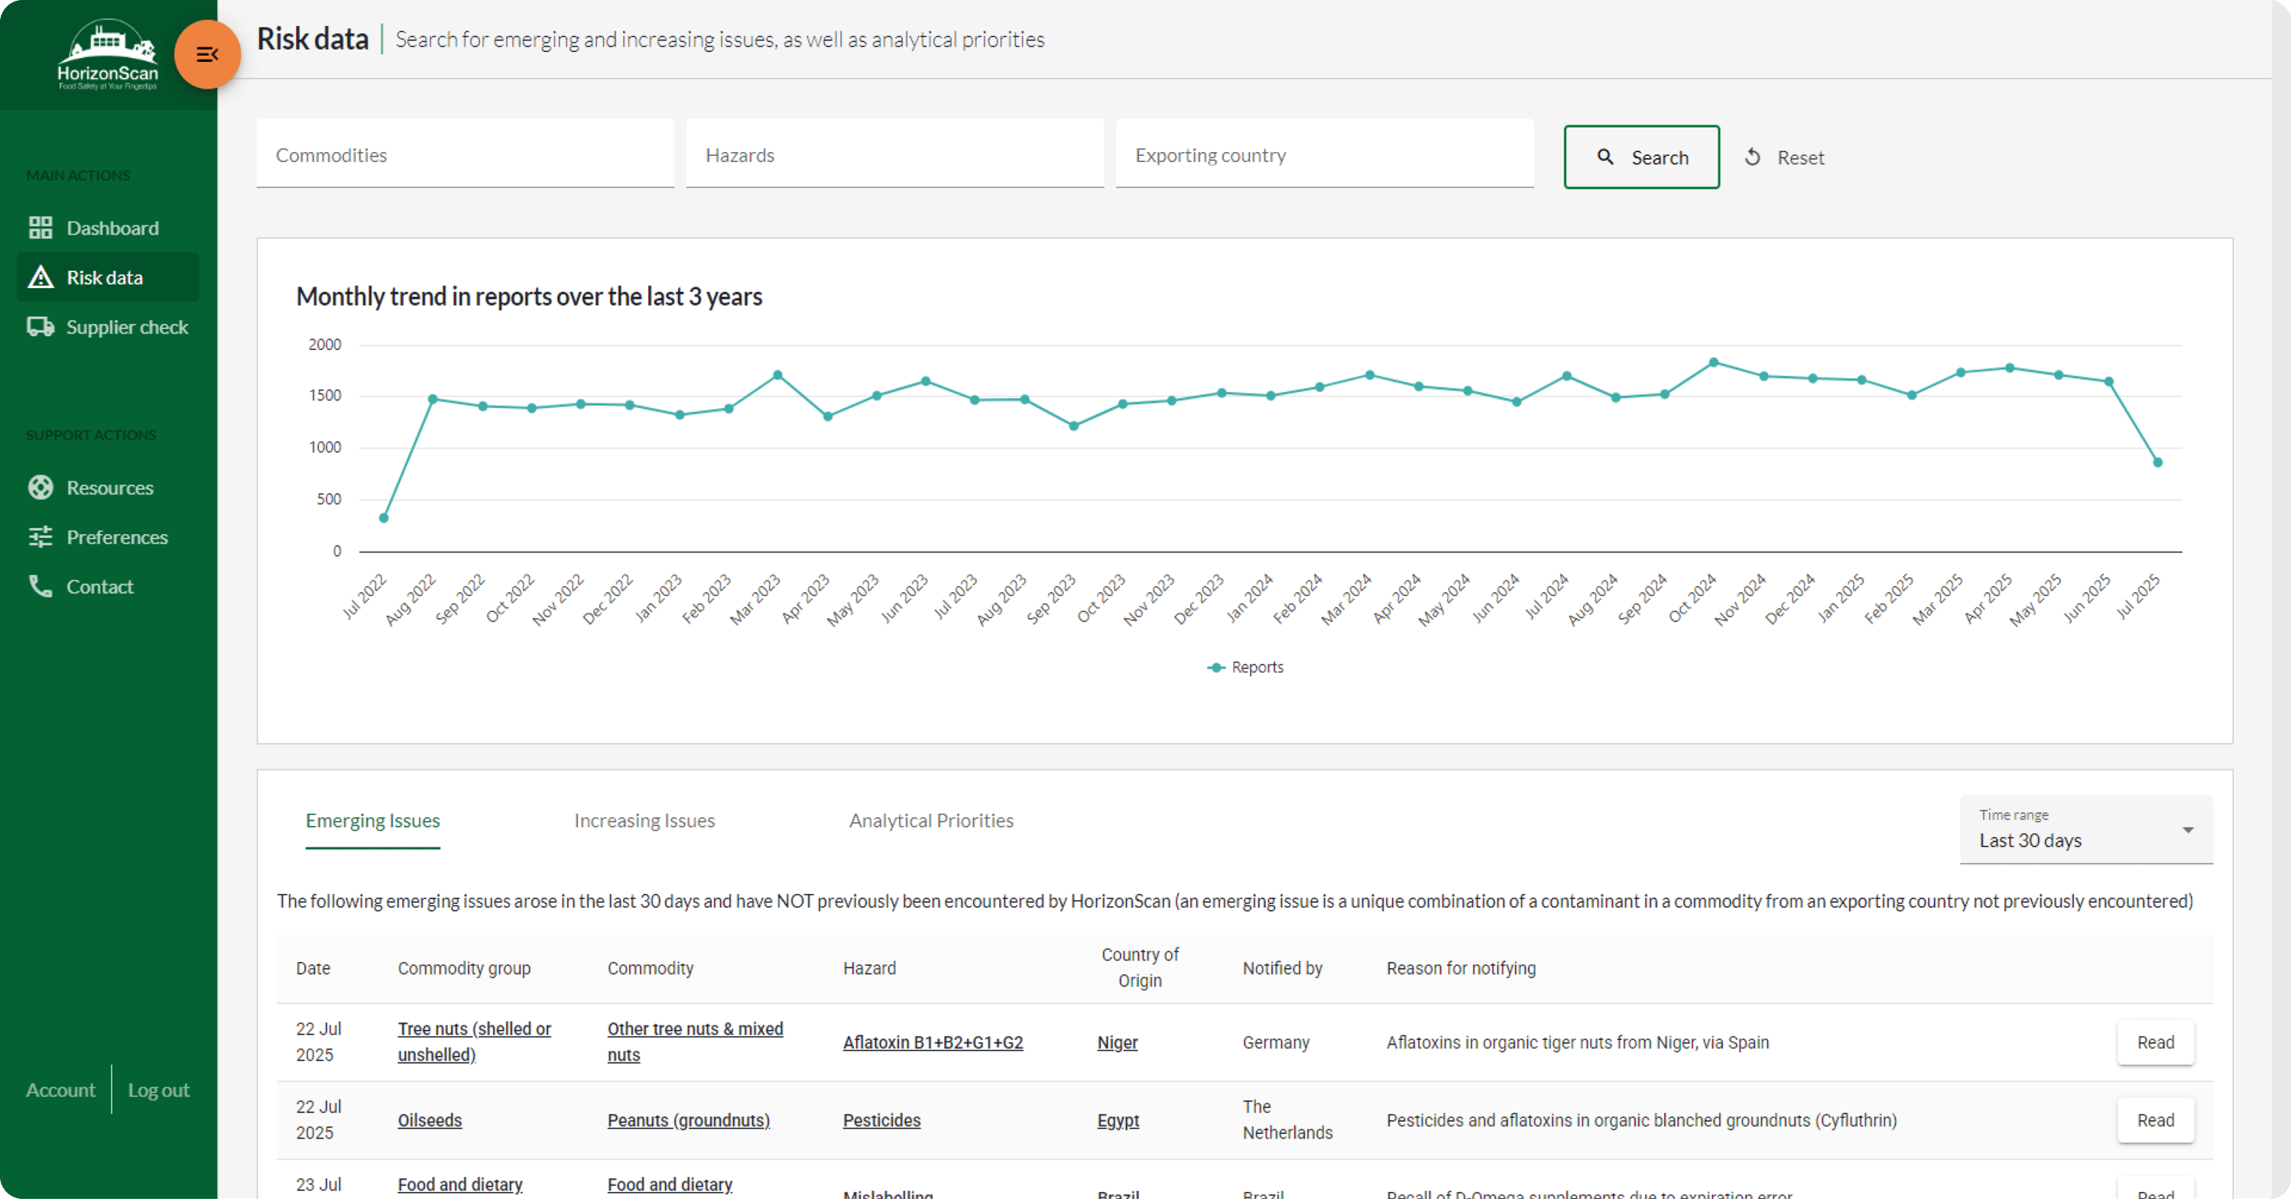Toggle the Reports series in chart legend
2291x1199 pixels.
1245,667
